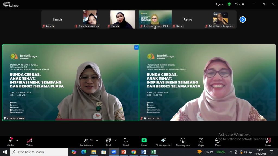Screen dimensions: 278x156
Task: Open AI Companion
Action: tap(163, 140)
